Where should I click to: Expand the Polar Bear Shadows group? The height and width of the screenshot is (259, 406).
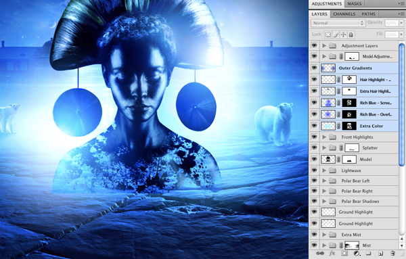324,201
